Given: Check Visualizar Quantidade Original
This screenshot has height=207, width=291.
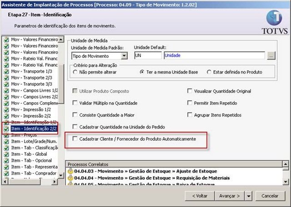Looking at the screenshot, I should [190, 91].
